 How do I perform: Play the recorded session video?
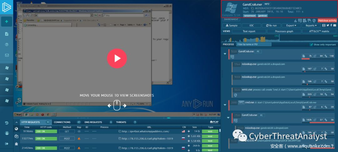(117, 58)
